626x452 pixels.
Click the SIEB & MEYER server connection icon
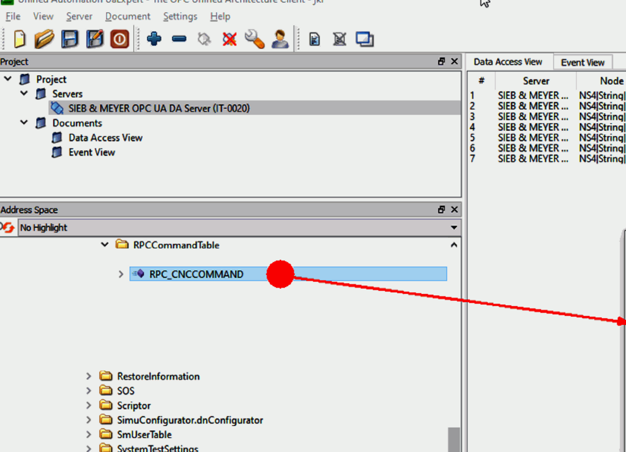pyautogui.click(x=57, y=108)
